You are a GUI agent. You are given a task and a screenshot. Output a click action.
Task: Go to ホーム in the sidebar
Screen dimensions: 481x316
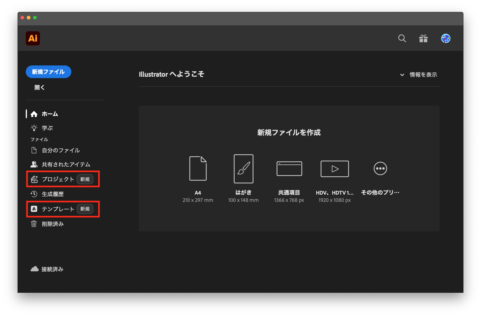pos(50,114)
